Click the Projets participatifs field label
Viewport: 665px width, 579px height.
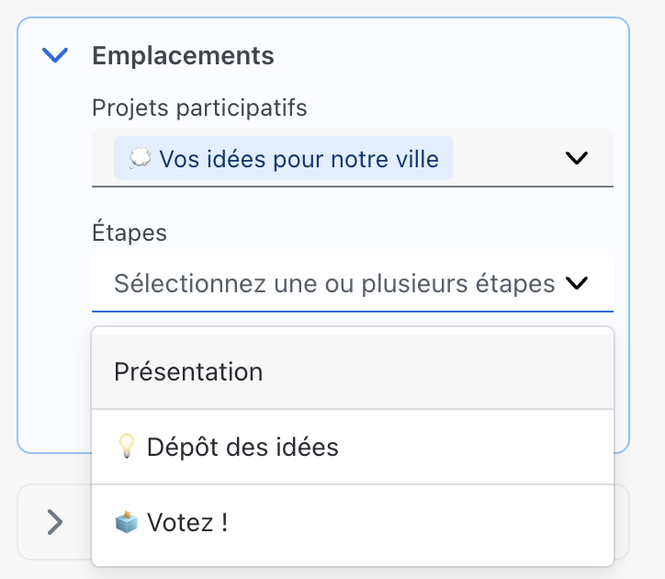(199, 108)
